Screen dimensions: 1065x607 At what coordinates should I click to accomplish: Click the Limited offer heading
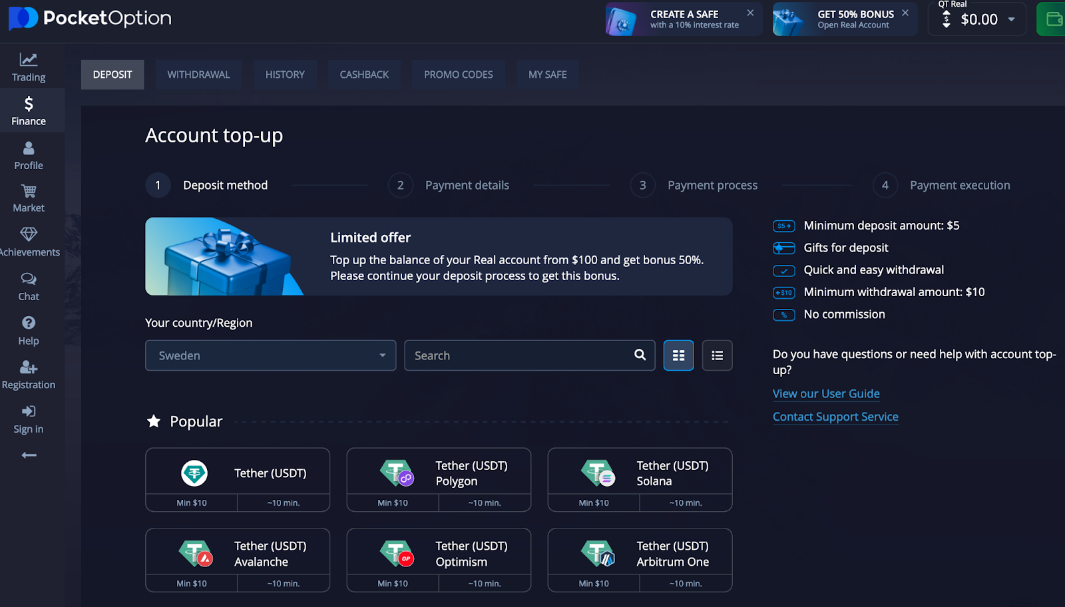point(370,238)
